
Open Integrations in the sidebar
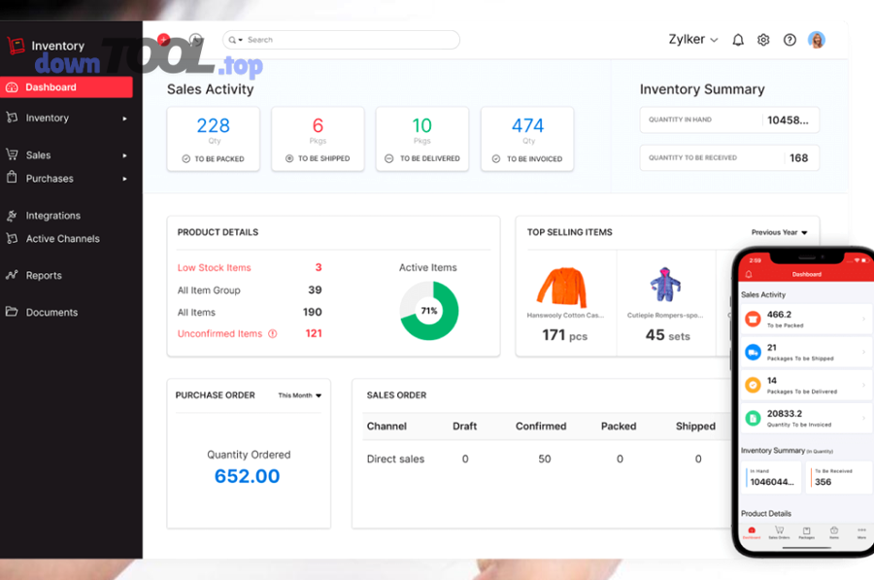(x=53, y=216)
